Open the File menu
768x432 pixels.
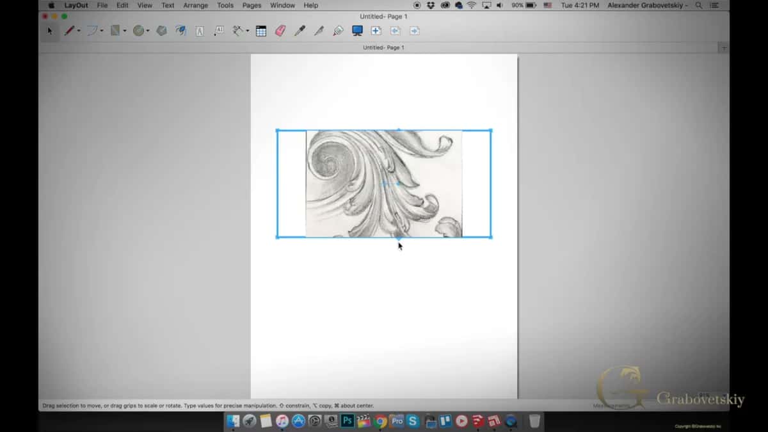tap(102, 5)
